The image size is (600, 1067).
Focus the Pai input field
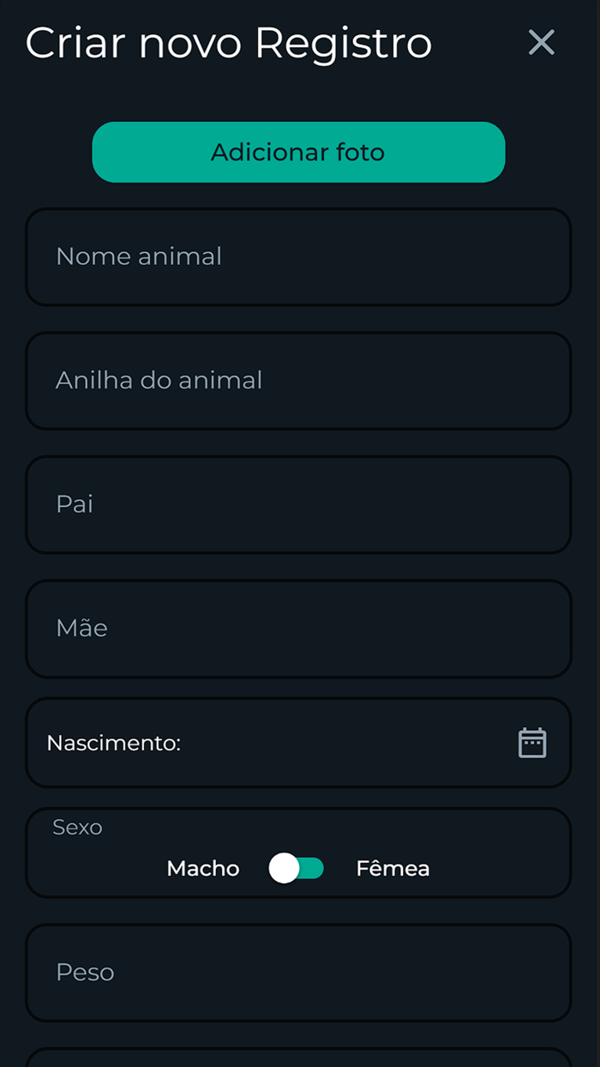[298, 503]
